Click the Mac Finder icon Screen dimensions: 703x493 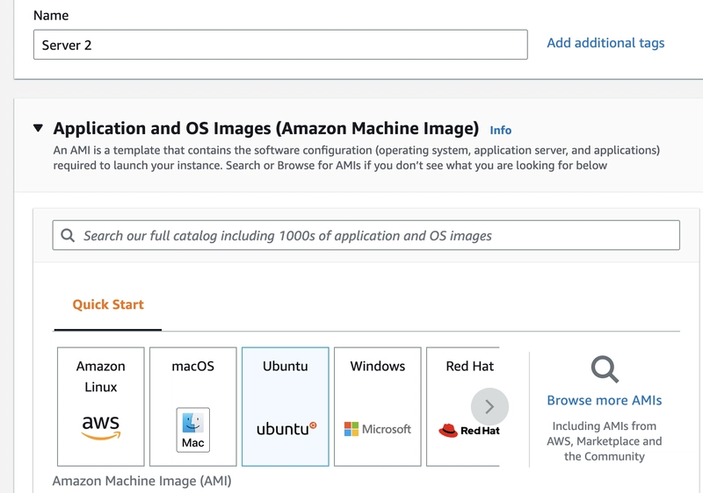(192, 430)
